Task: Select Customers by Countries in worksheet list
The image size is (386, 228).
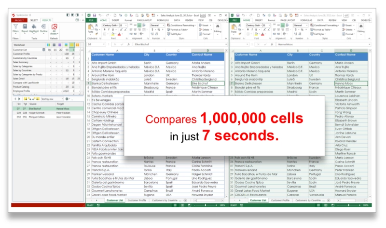Action: click(23, 58)
